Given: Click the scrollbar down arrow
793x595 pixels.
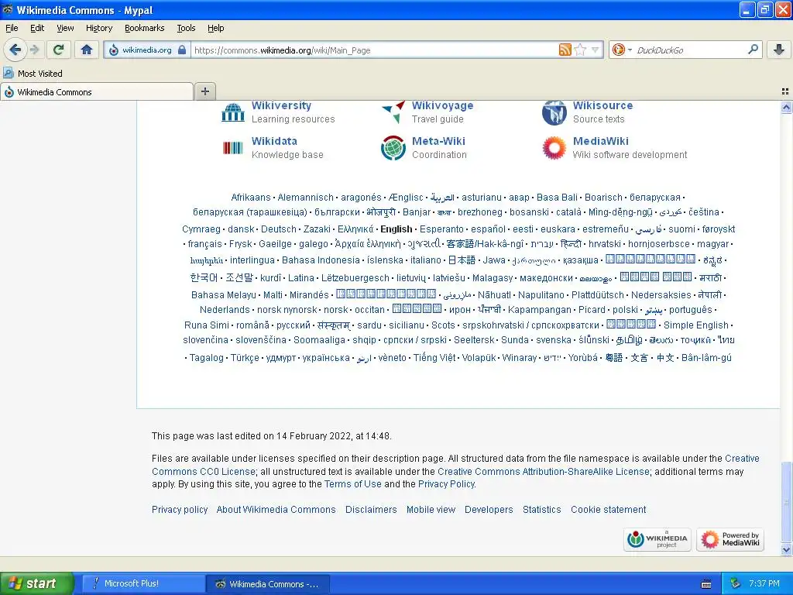Looking at the screenshot, I should (787, 549).
